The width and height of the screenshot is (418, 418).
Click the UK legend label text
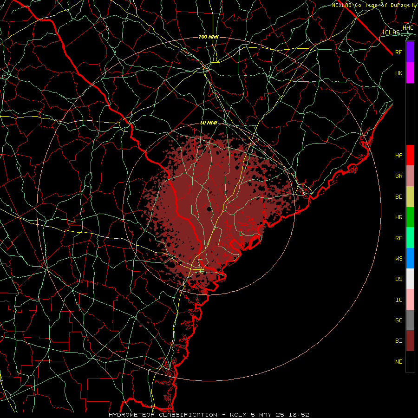pyautogui.click(x=398, y=73)
